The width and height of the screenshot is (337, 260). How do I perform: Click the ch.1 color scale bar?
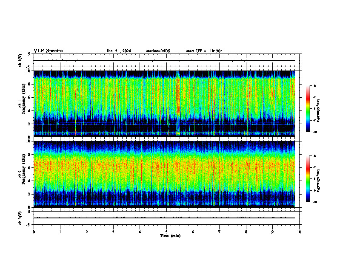(x=308, y=109)
